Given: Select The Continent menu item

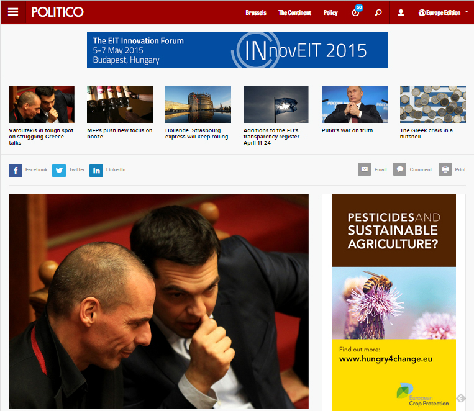Looking at the screenshot, I should 294,12.
